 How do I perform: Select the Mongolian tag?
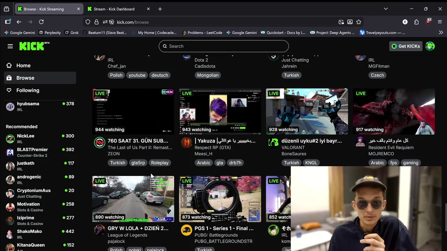(x=208, y=75)
